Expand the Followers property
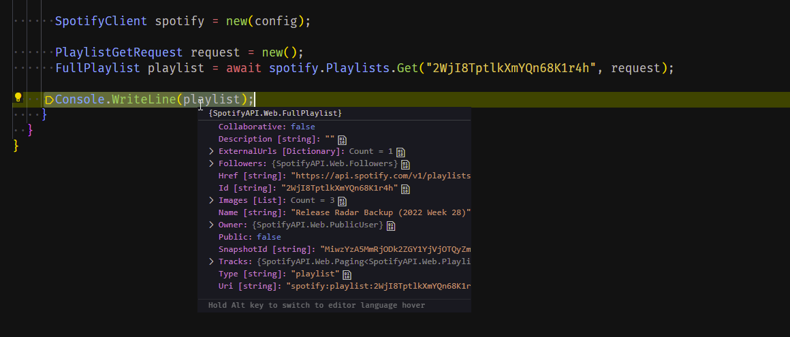 (212, 163)
